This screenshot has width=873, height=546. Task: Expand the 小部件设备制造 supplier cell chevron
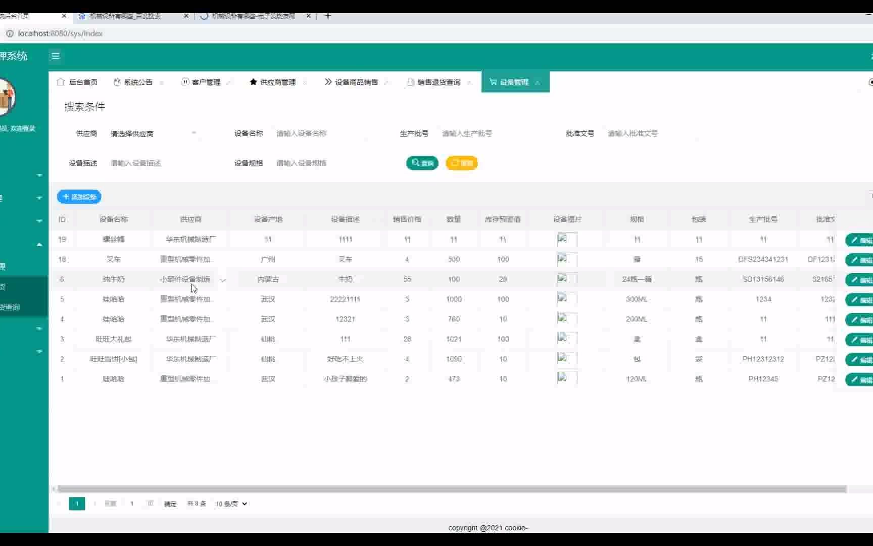click(223, 280)
